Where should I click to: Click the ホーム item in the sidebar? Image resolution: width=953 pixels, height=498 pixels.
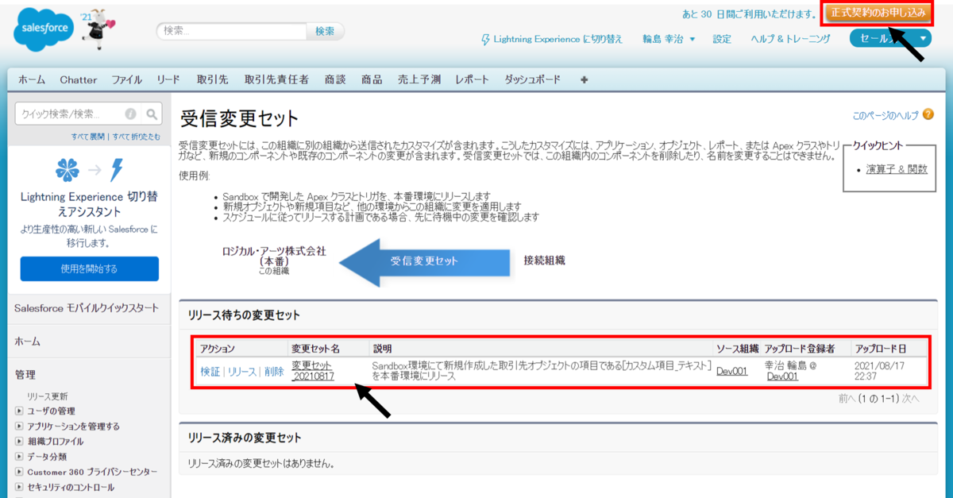(x=28, y=342)
